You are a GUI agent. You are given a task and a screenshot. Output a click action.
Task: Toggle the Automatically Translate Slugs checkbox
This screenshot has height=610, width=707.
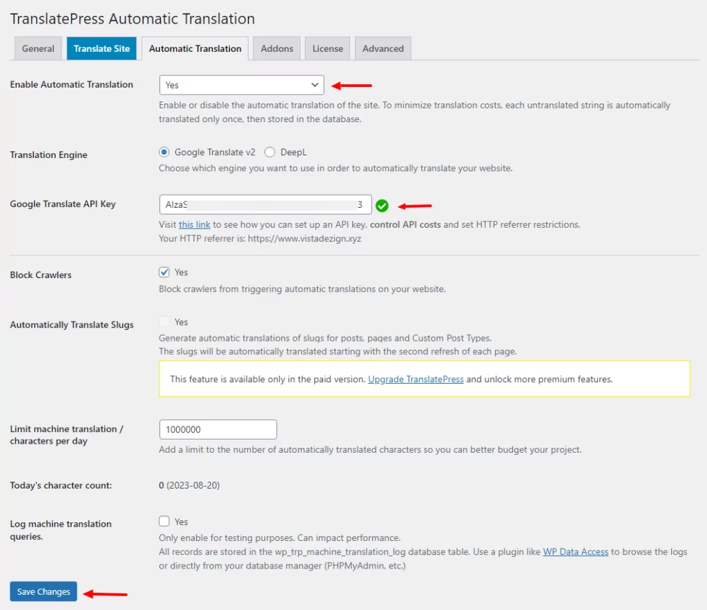[164, 322]
